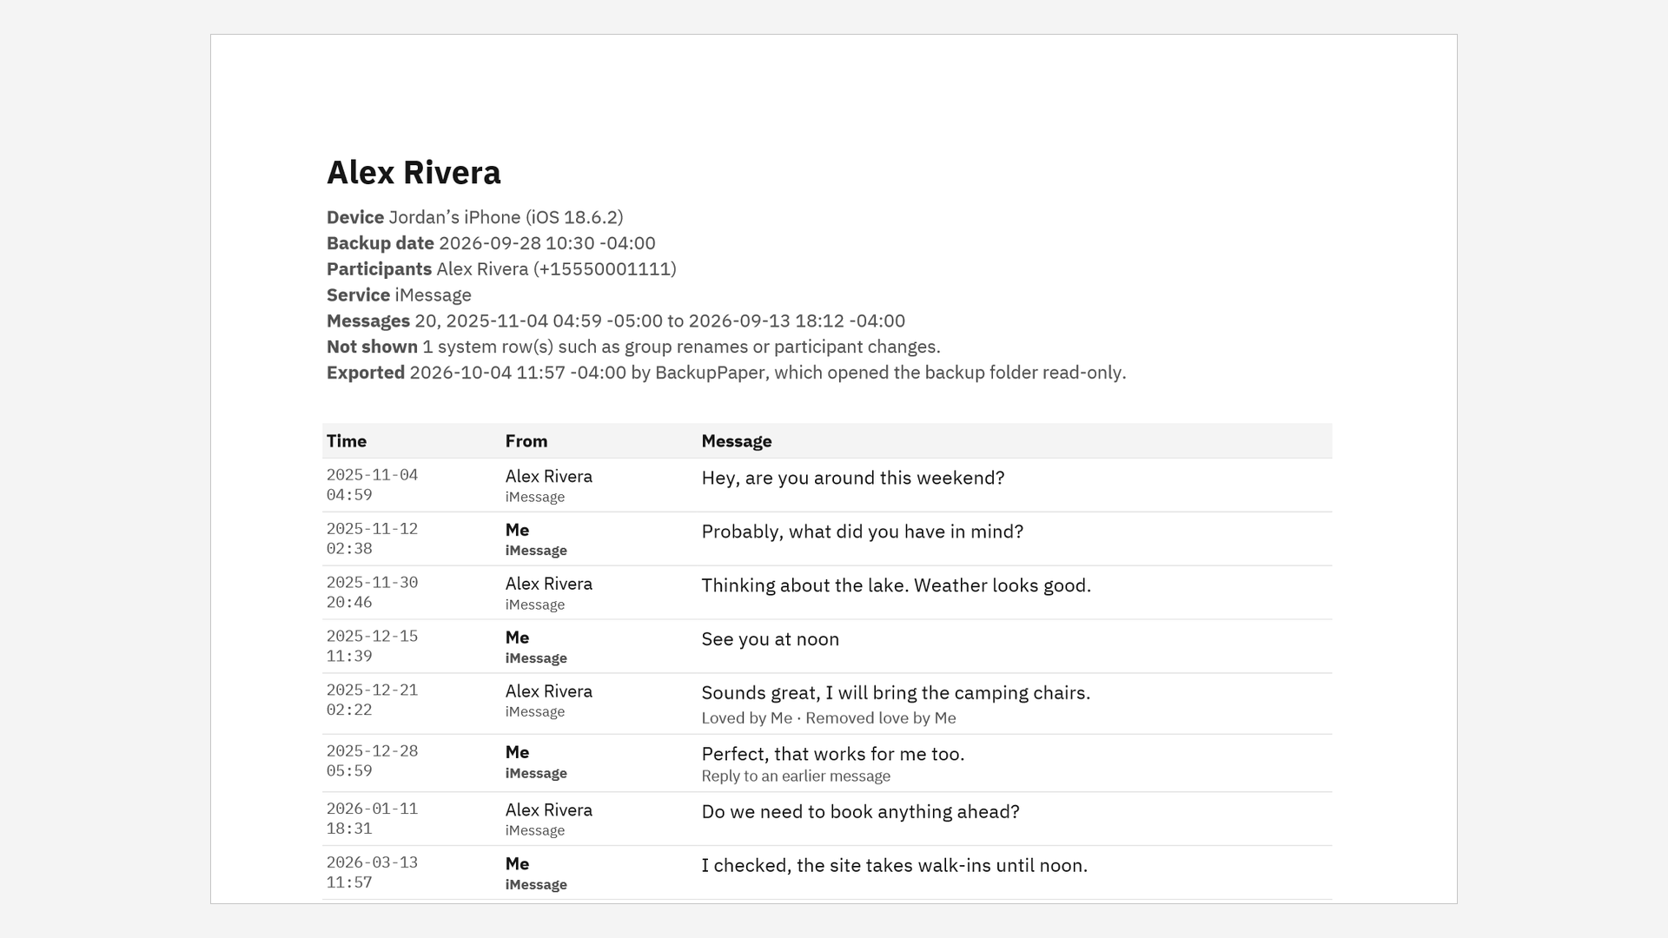The height and width of the screenshot is (938, 1668).
Task: Click the Service iMessage header line
Action: (399, 295)
